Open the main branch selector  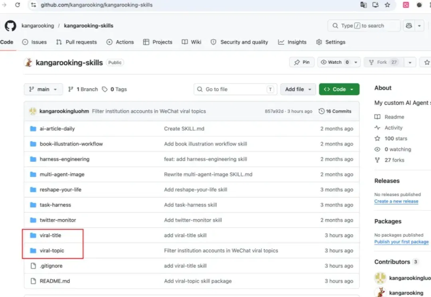43,89
